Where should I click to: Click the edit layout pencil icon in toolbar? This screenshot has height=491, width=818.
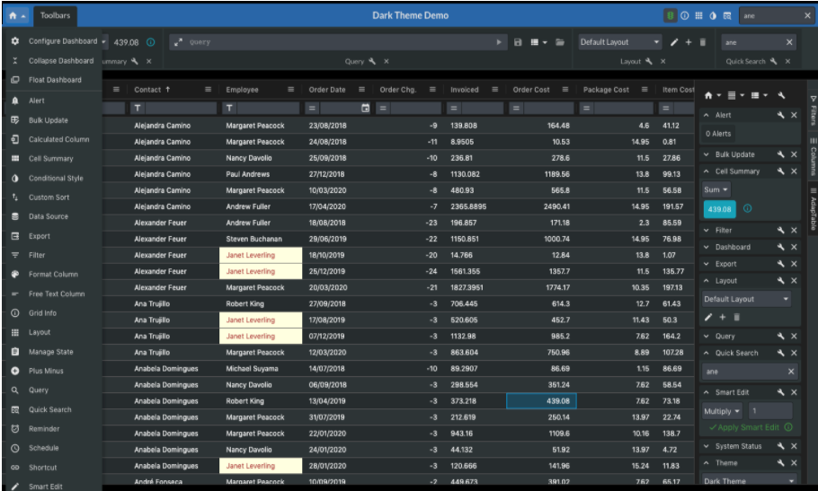pyautogui.click(x=674, y=42)
